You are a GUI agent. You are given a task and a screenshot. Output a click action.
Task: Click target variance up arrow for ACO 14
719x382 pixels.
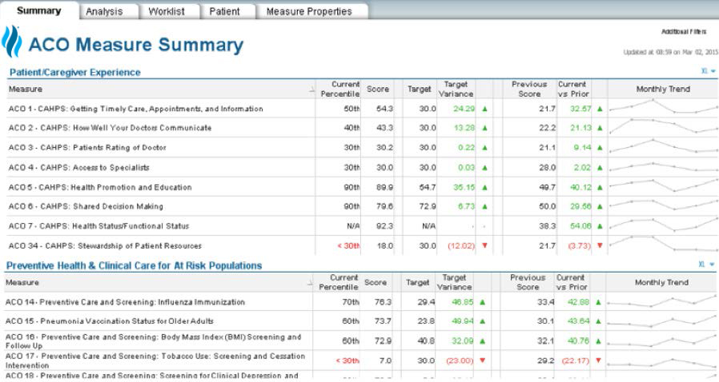pyautogui.click(x=482, y=302)
